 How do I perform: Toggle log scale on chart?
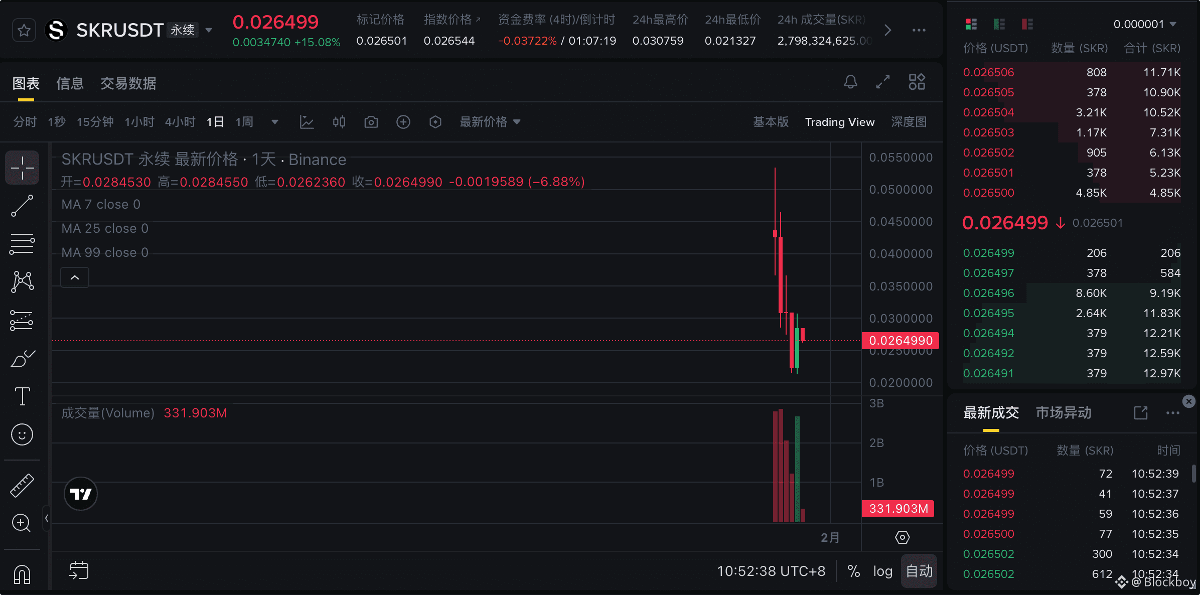882,571
